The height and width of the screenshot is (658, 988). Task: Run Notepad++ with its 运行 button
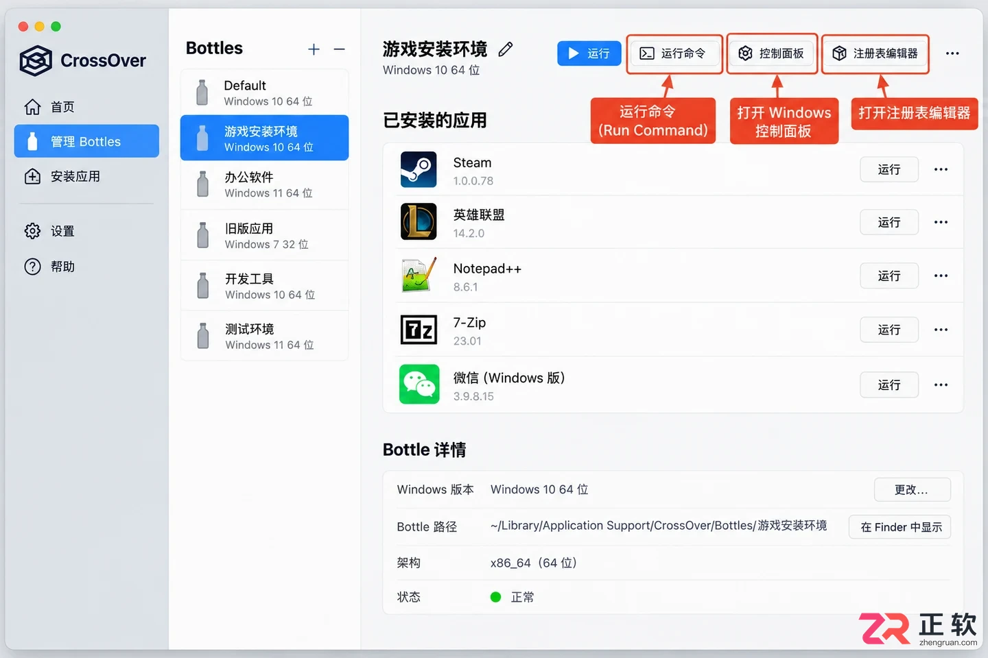[x=889, y=276]
